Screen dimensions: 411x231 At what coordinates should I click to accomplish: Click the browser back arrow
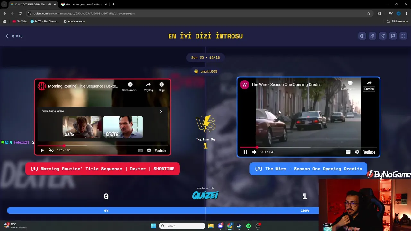pos(4,13)
